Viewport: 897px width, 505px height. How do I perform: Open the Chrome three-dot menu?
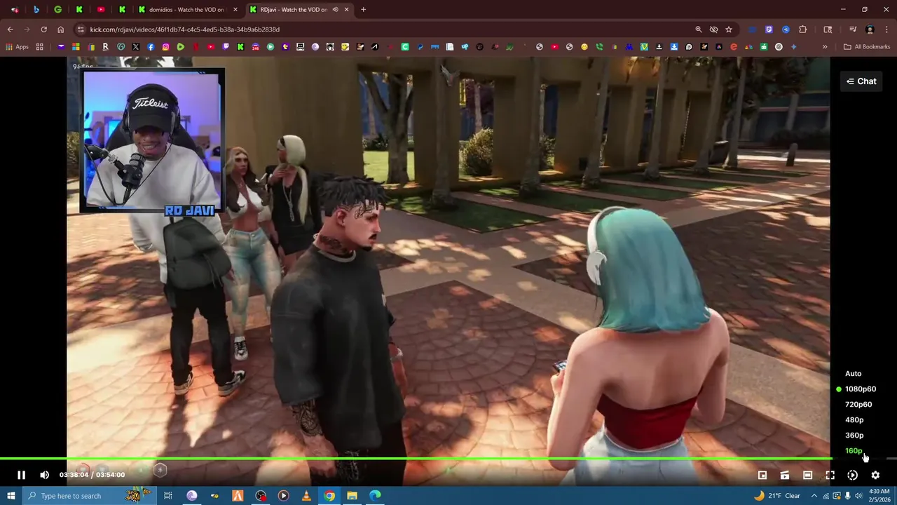click(886, 29)
